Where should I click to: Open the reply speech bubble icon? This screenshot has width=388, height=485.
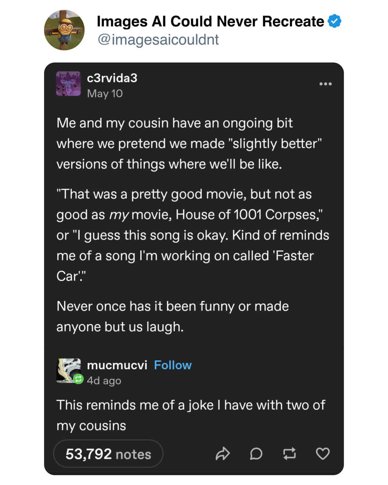tap(256, 454)
